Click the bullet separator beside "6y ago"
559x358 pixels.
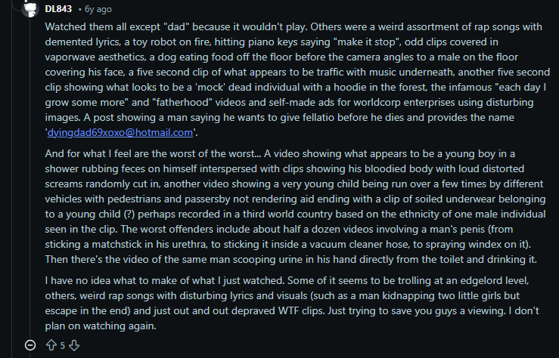pyautogui.click(x=80, y=9)
